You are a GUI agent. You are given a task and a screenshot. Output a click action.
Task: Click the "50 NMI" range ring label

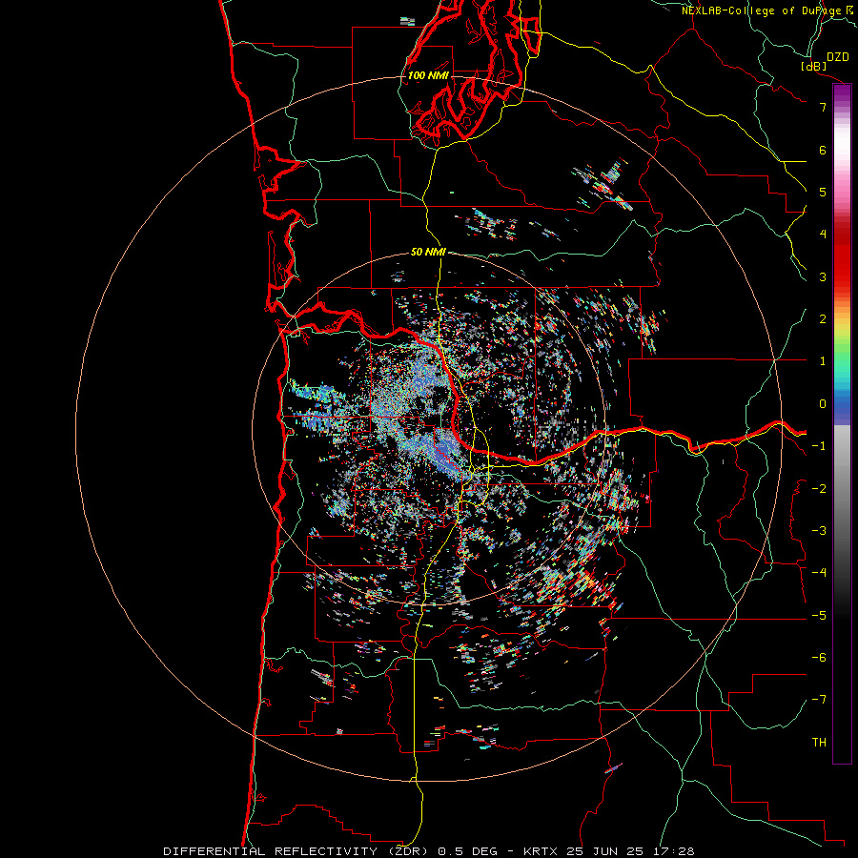pyautogui.click(x=428, y=253)
